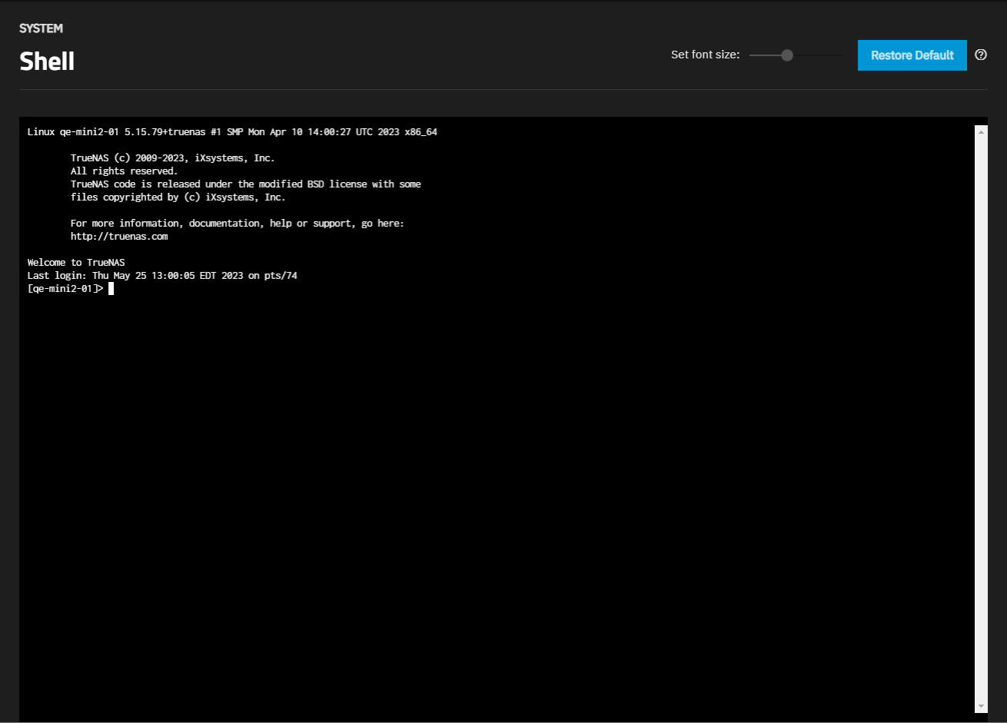Click the "files copyrighted by" line

pyautogui.click(x=178, y=197)
